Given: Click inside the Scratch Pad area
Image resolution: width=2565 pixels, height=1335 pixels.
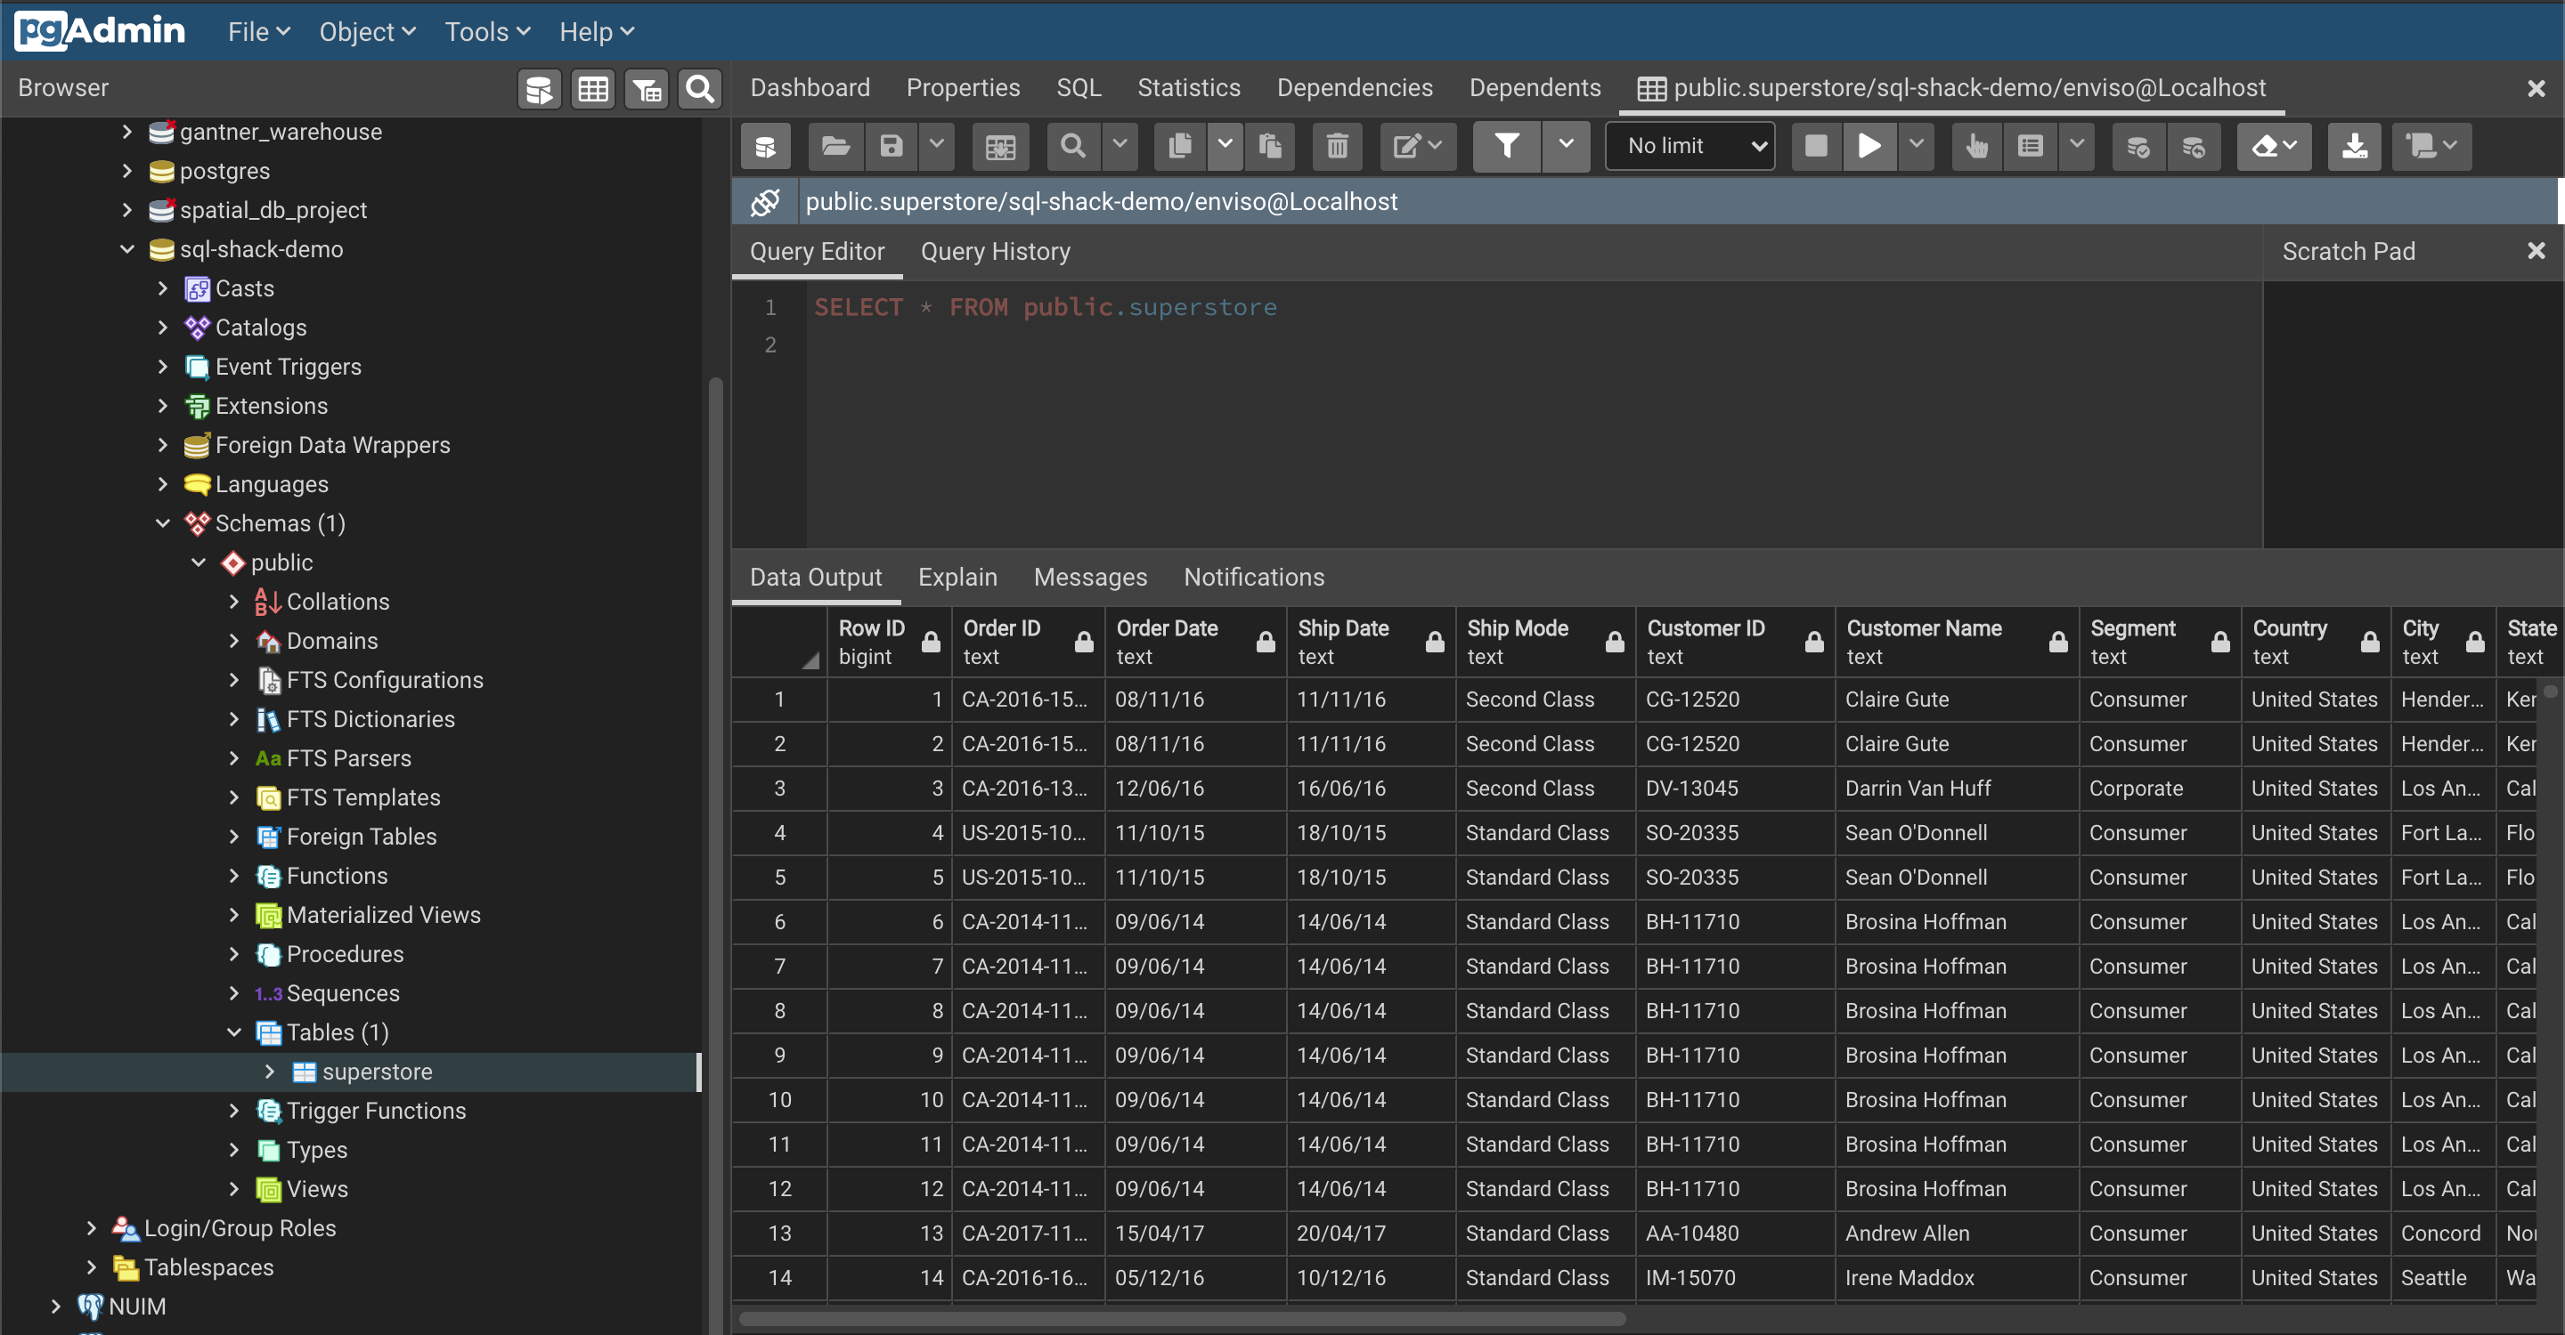Looking at the screenshot, I should coord(2412,413).
